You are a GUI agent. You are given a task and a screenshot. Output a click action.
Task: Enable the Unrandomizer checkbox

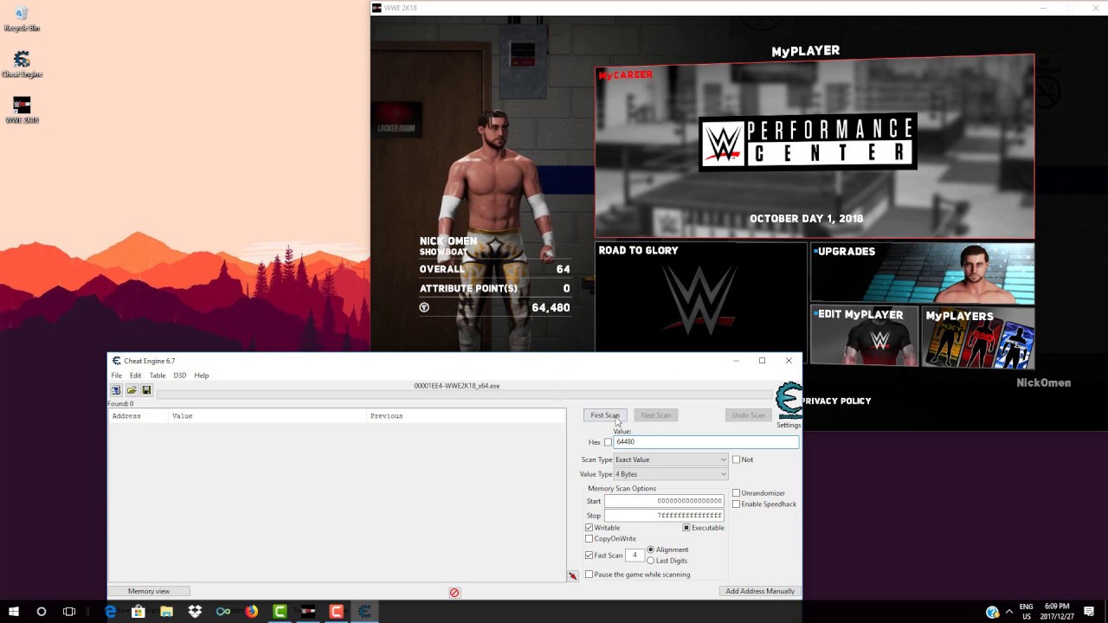(x=736, y=493)
